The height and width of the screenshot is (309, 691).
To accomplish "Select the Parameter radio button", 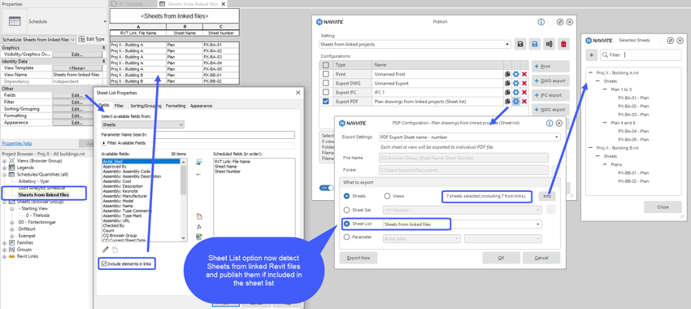I will [x=346, y=237].
